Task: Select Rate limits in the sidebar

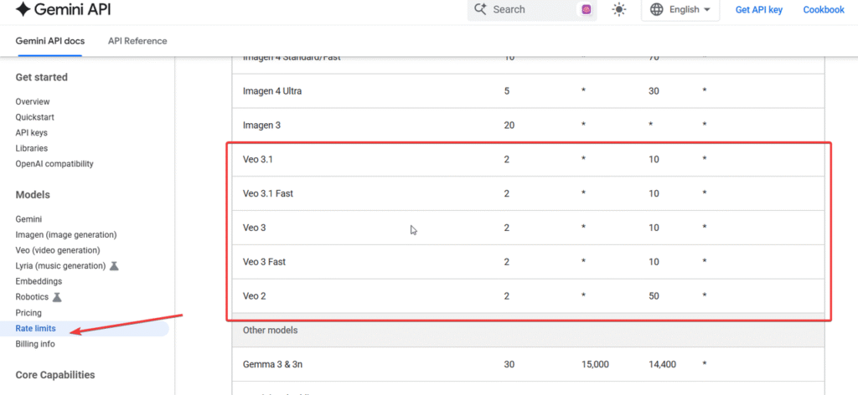Action: tap(35, 329)
